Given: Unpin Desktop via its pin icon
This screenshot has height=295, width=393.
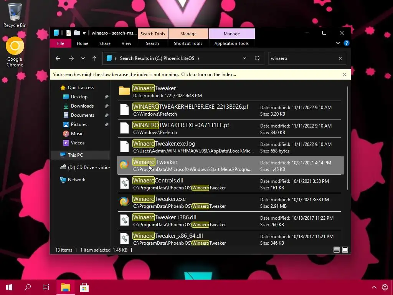Looking at the screenshot, I should click(106, 97).
